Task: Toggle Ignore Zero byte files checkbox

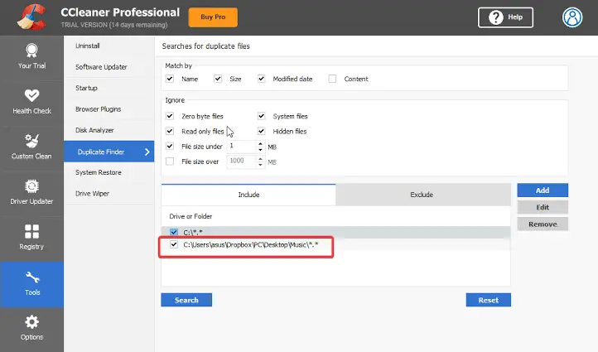Action: [x=170, y=116]
